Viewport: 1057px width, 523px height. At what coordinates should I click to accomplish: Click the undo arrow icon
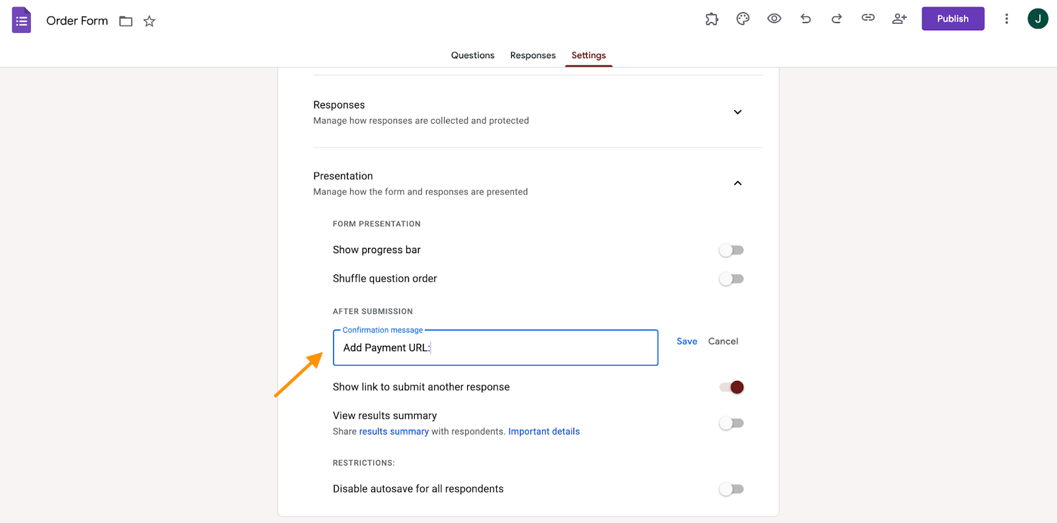point(805,19)
